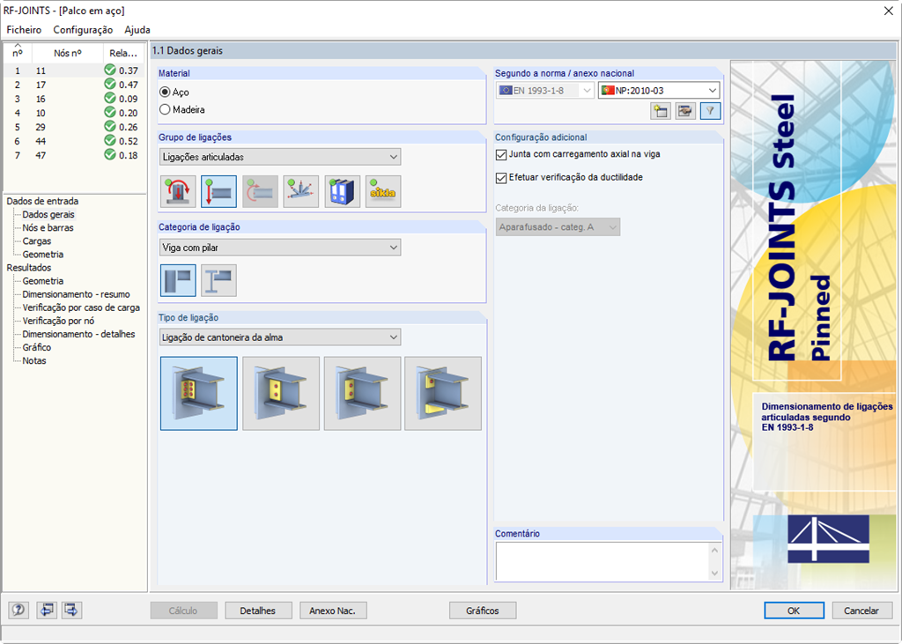Choose the third connection type thumbnail
Screen dimensions: 902x644
(x=362, y=393)
